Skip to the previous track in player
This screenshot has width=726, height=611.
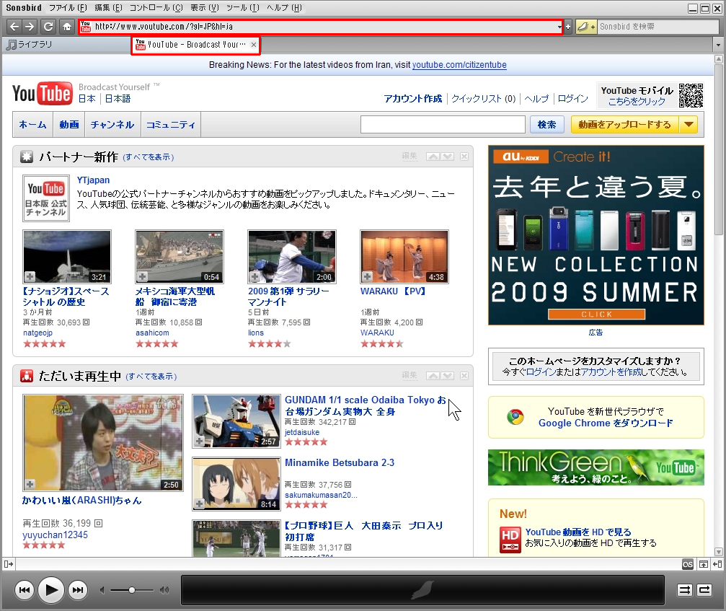coord(24,589)
